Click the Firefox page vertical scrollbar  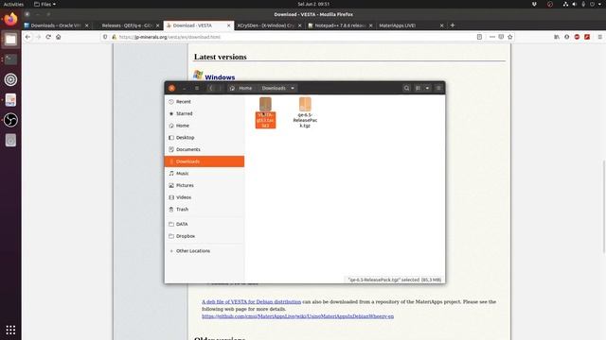pos(604,207)
